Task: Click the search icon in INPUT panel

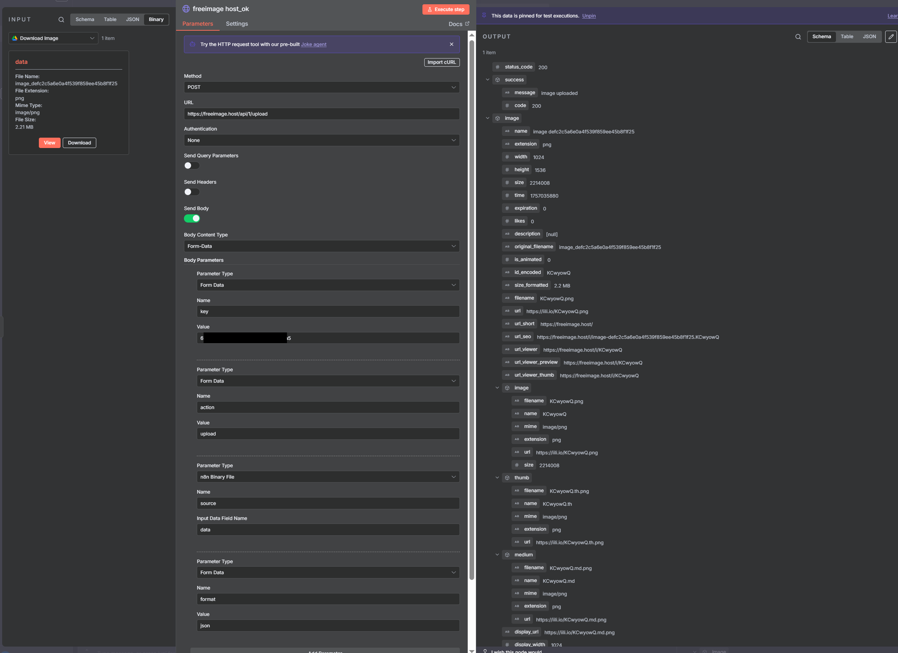Action: pos(61,19)
